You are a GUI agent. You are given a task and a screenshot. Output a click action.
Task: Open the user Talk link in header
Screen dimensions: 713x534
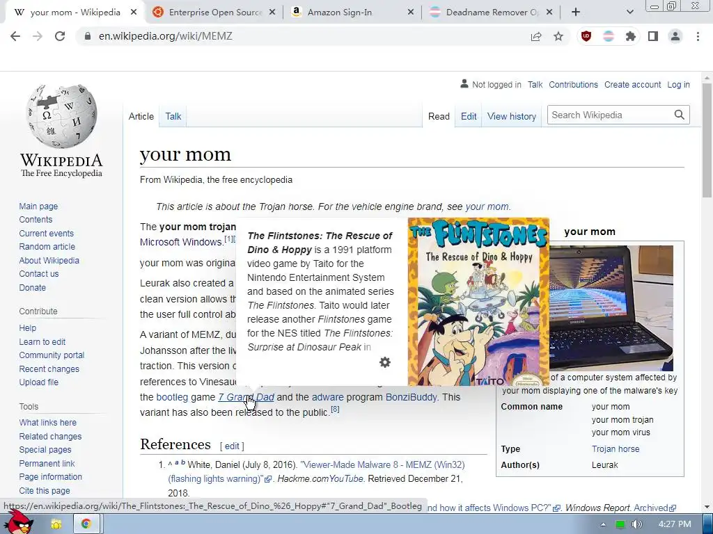click(535, 84)
